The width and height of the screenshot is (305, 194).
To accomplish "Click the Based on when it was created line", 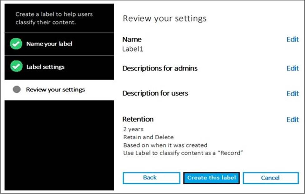I will click(165, 145).
